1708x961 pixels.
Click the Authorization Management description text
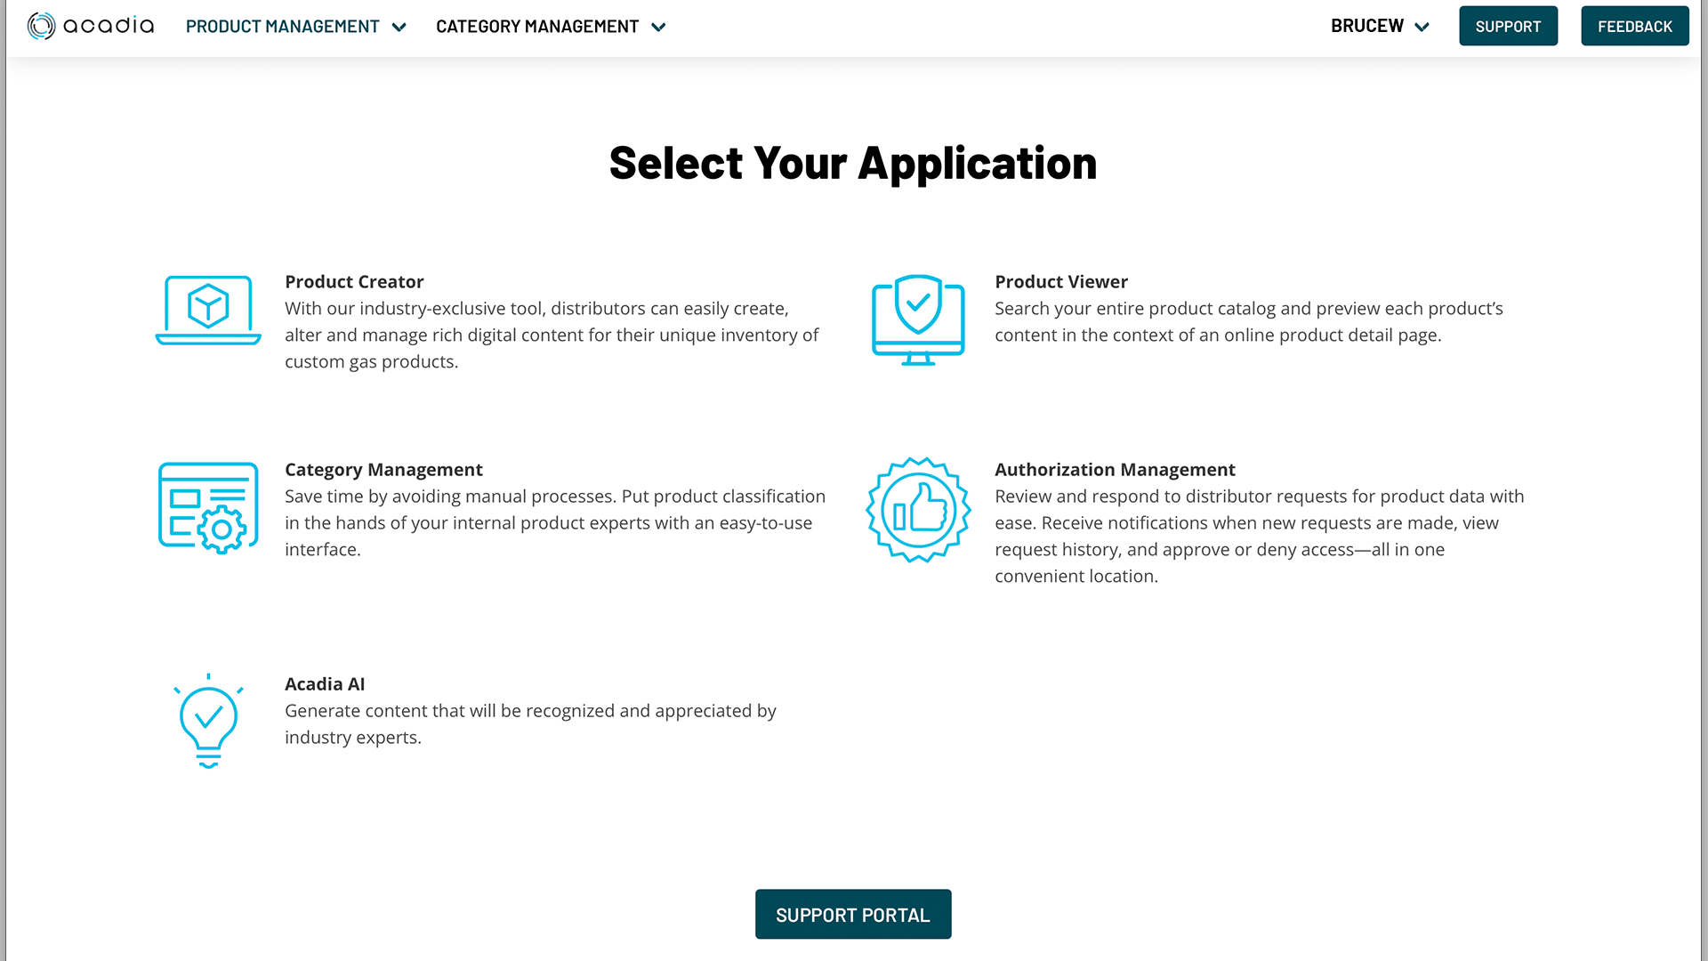pyautogui.click(x=1260, y=537)
